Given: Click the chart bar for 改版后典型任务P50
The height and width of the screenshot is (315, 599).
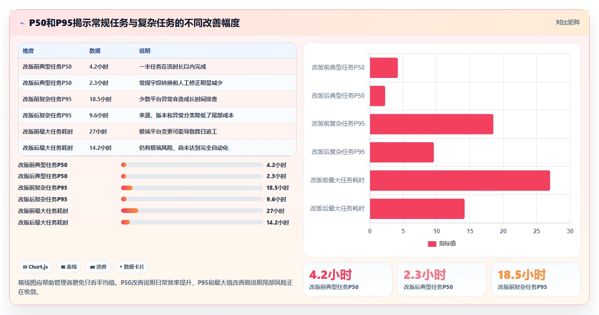Looking at the screenshot, I should coord(377,96).
